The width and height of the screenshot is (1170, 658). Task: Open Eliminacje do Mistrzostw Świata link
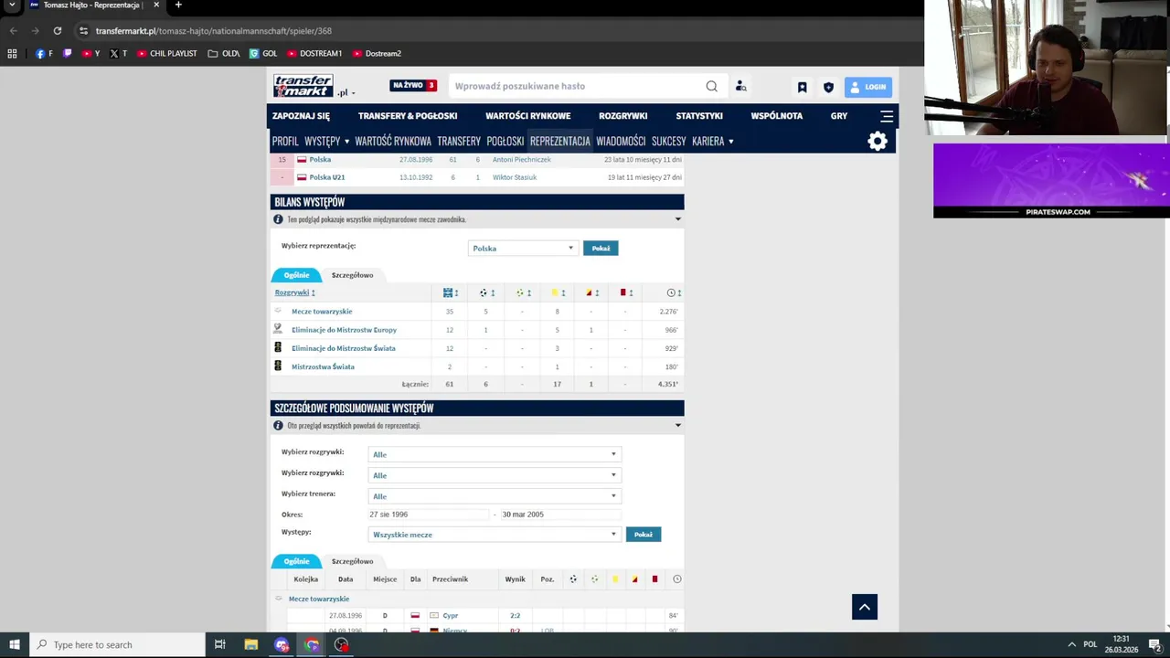[x=344, y=348]
